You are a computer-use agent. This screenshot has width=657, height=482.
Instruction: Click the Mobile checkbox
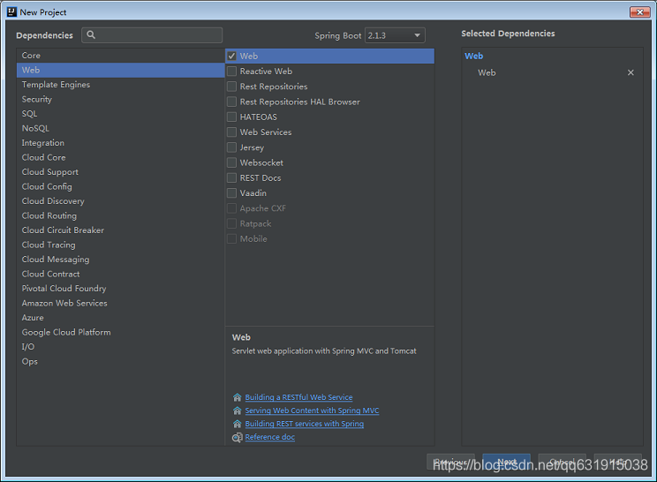pyautogui.click(x=231, y=238)
